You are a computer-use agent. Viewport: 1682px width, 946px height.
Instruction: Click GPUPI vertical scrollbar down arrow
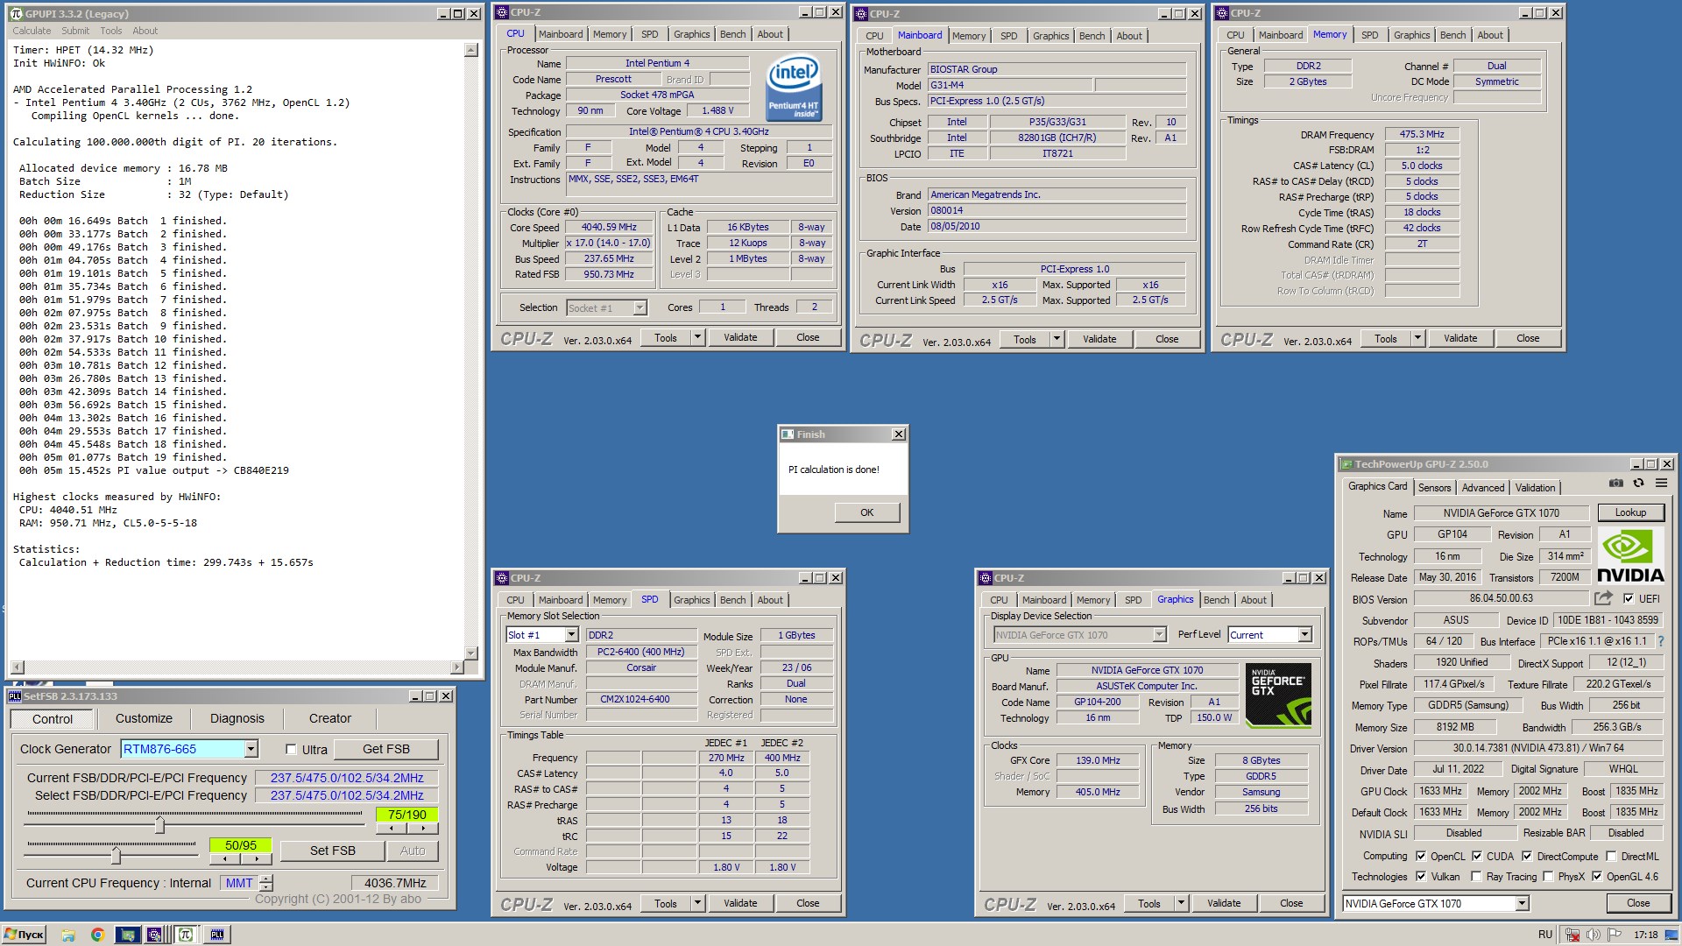click(x=470, y=653)
